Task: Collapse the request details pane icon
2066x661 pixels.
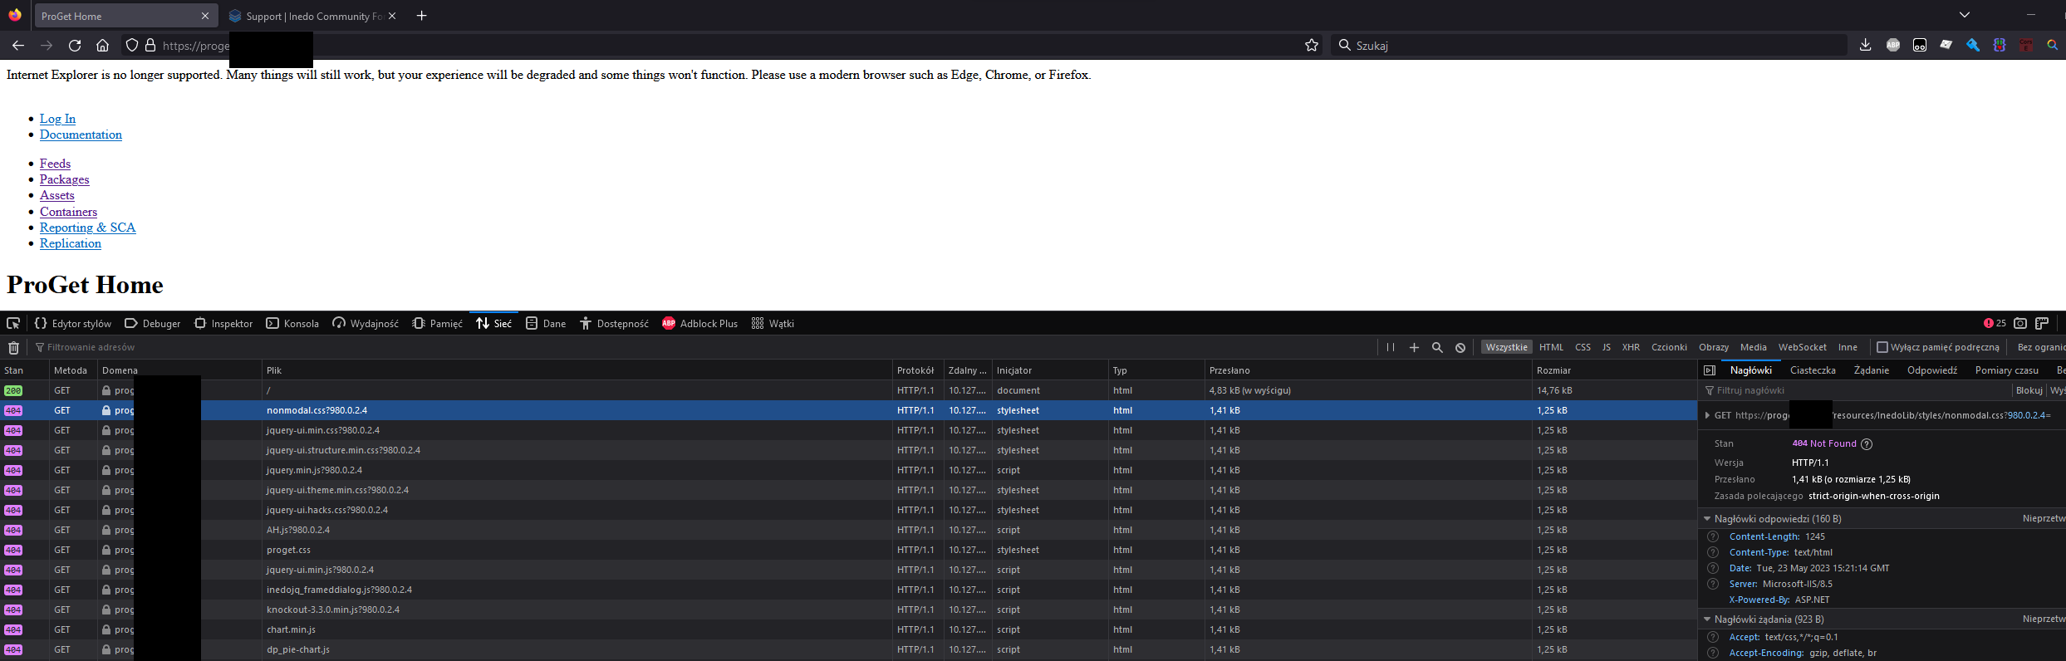Action: (x=1710, y=370)
